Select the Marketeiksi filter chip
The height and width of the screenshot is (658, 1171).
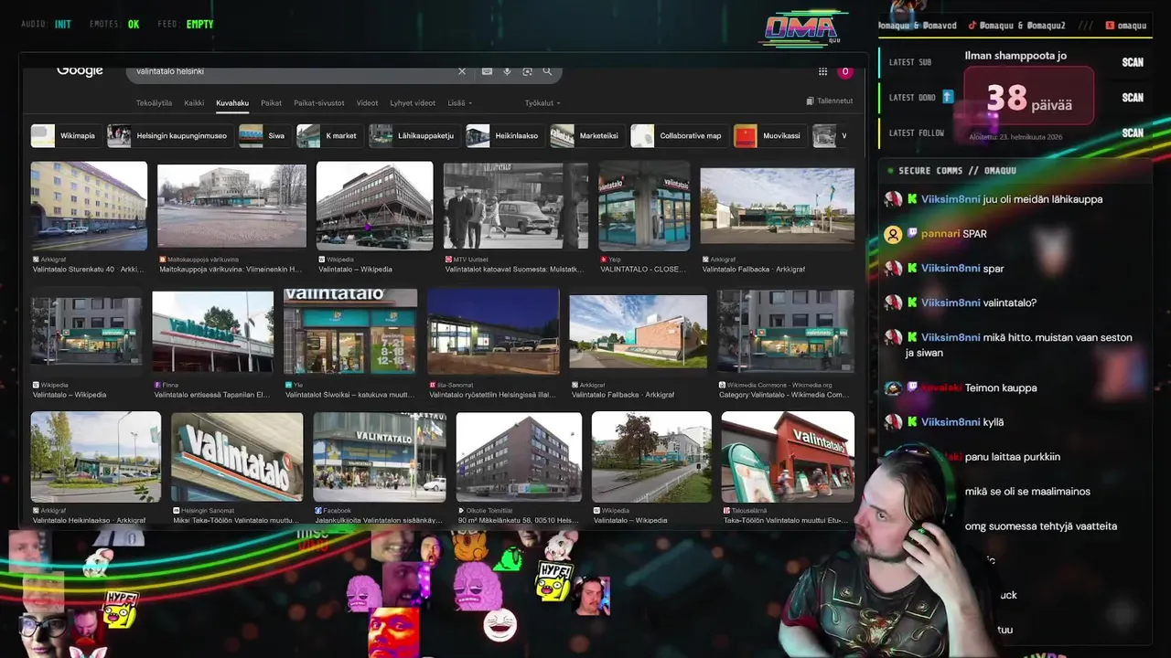586,136
